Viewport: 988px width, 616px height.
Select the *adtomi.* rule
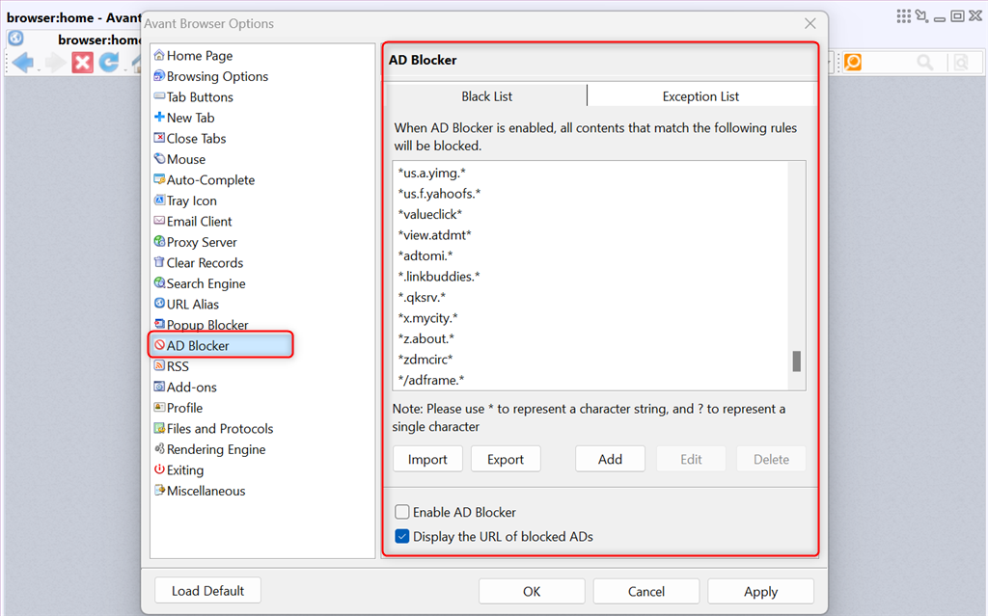click(x=425, y=256)
